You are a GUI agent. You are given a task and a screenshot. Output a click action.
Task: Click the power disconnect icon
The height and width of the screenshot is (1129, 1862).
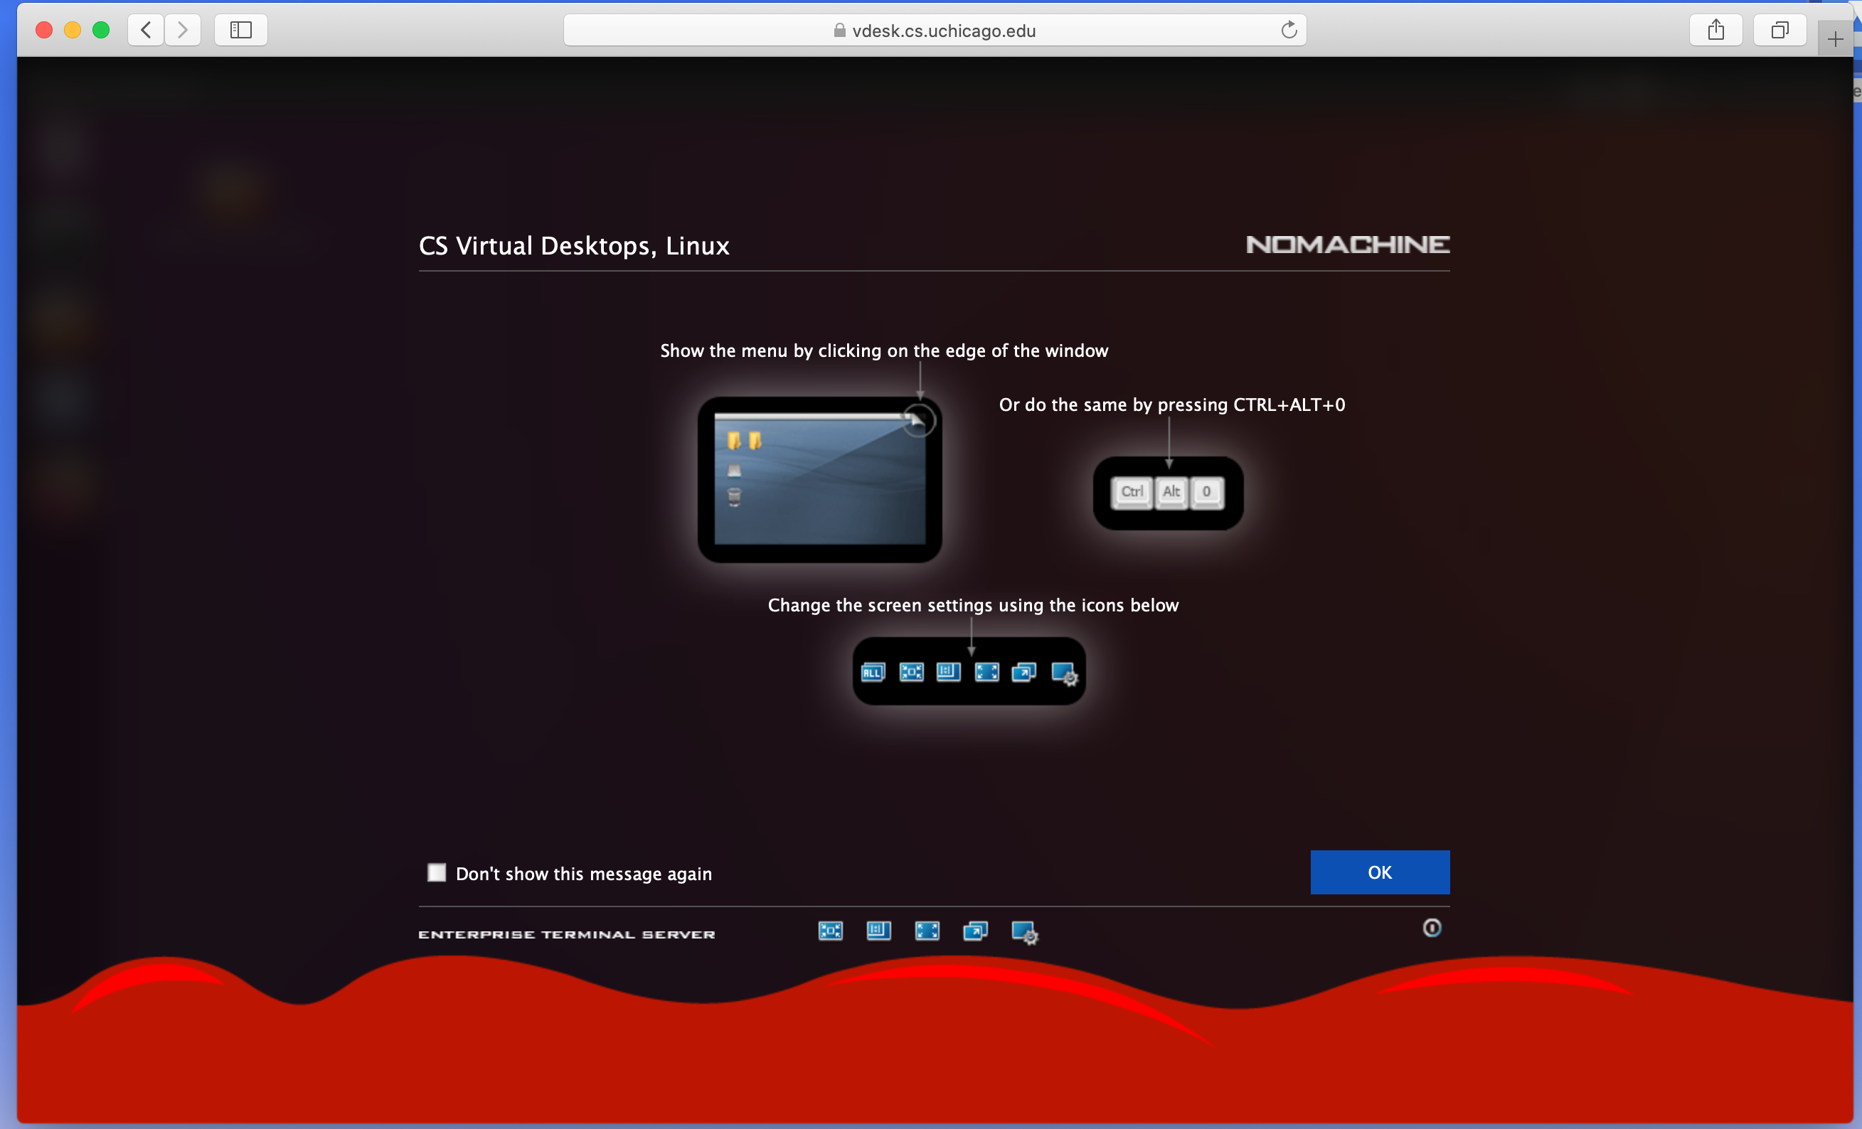[1431, 928]
